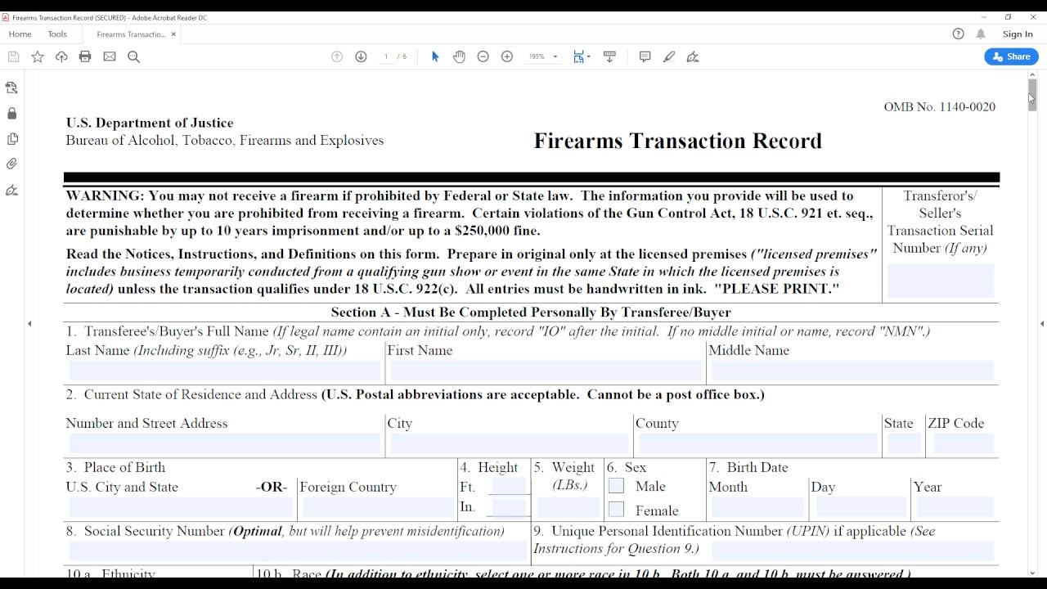Click the First Name field
The width and height of the screenshot is (1047, 589).
[546, 371]
